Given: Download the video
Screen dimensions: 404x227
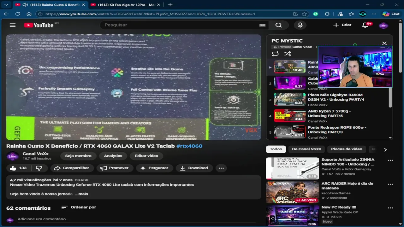Looking at the screenshot, I should (x=194, y=168).
